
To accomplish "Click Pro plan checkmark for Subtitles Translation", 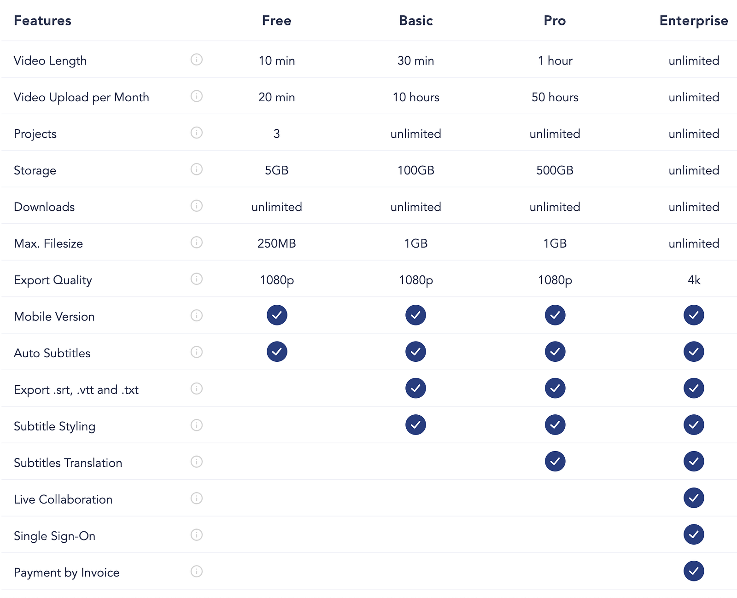I will (x=555, y=461).
